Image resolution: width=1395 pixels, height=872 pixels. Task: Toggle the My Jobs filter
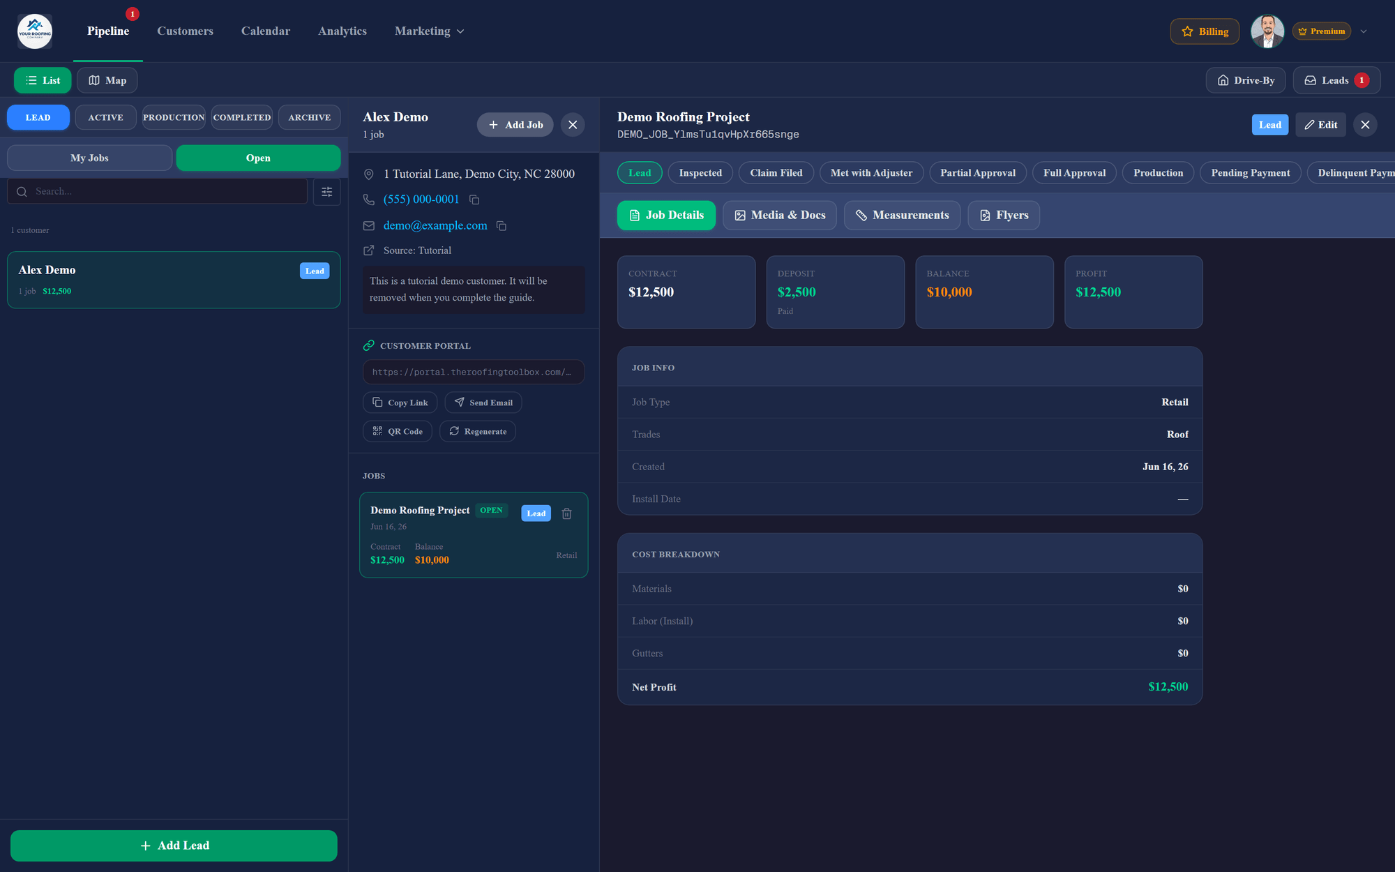coord(89,158)
